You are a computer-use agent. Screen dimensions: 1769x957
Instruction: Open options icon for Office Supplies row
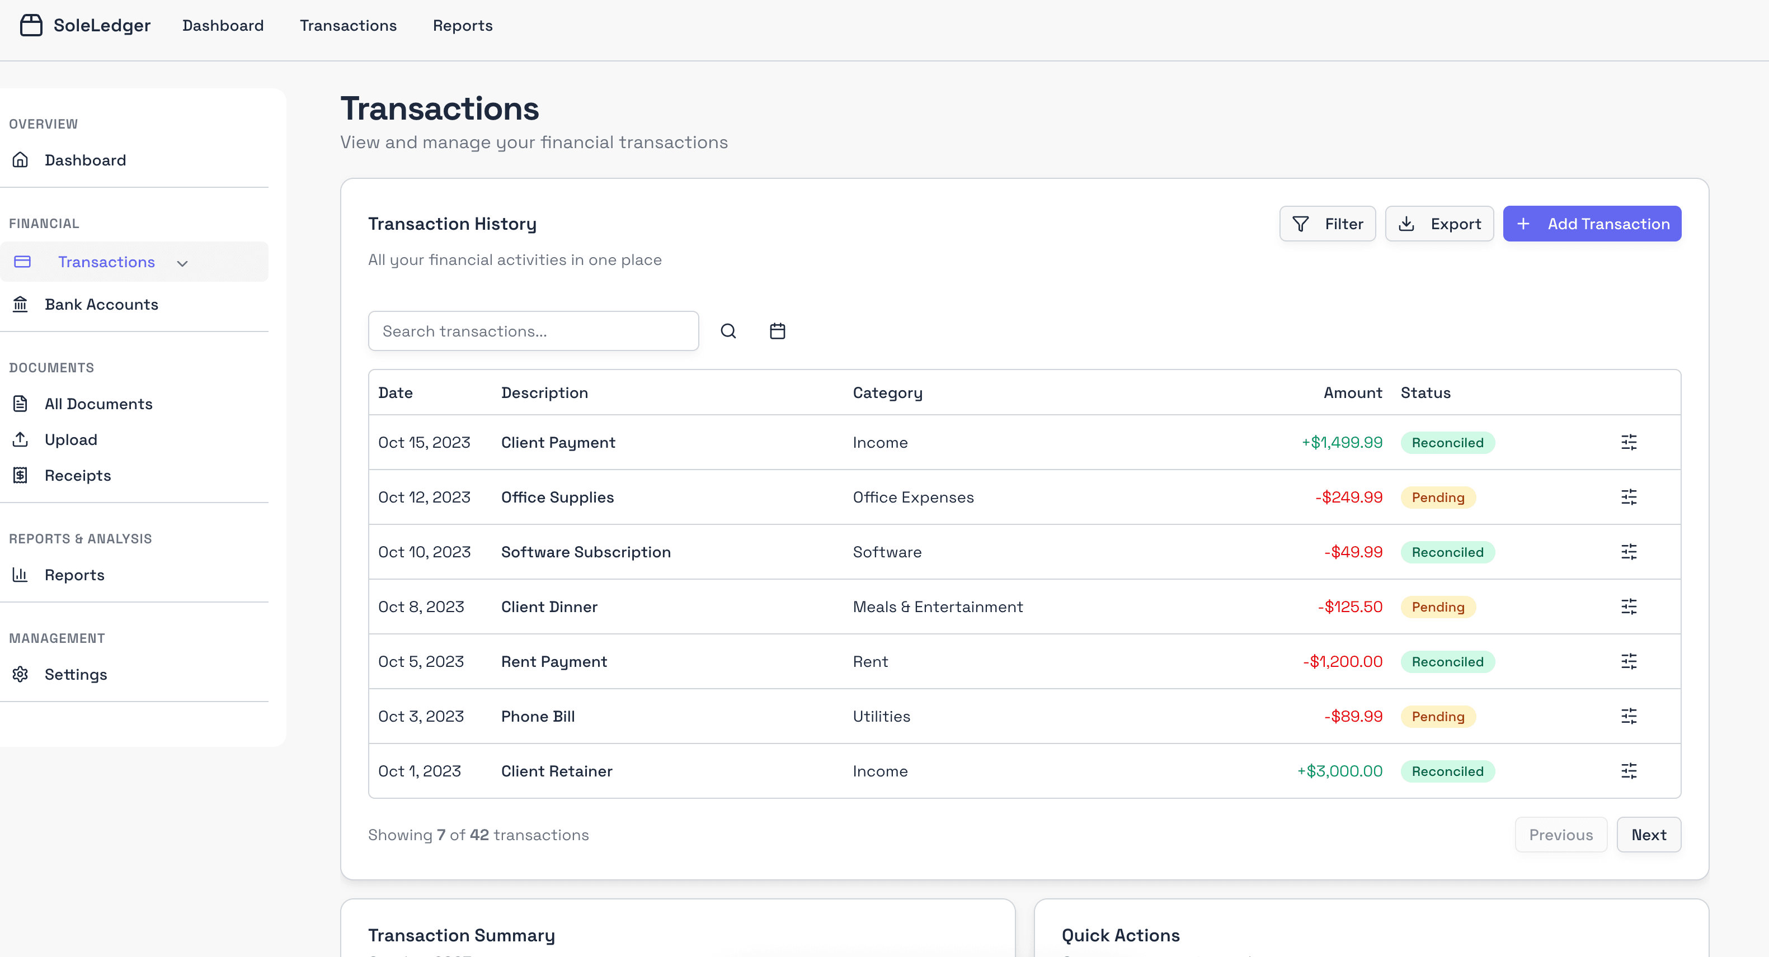[x=1628, y=498]
